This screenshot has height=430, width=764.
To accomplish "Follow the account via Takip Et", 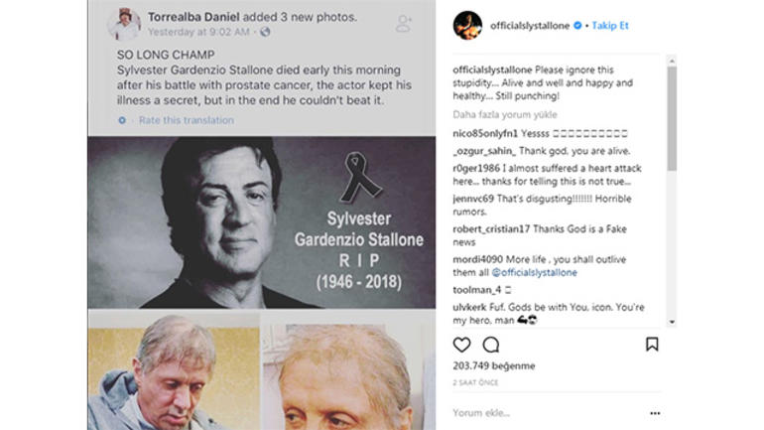I will (611, 26).
